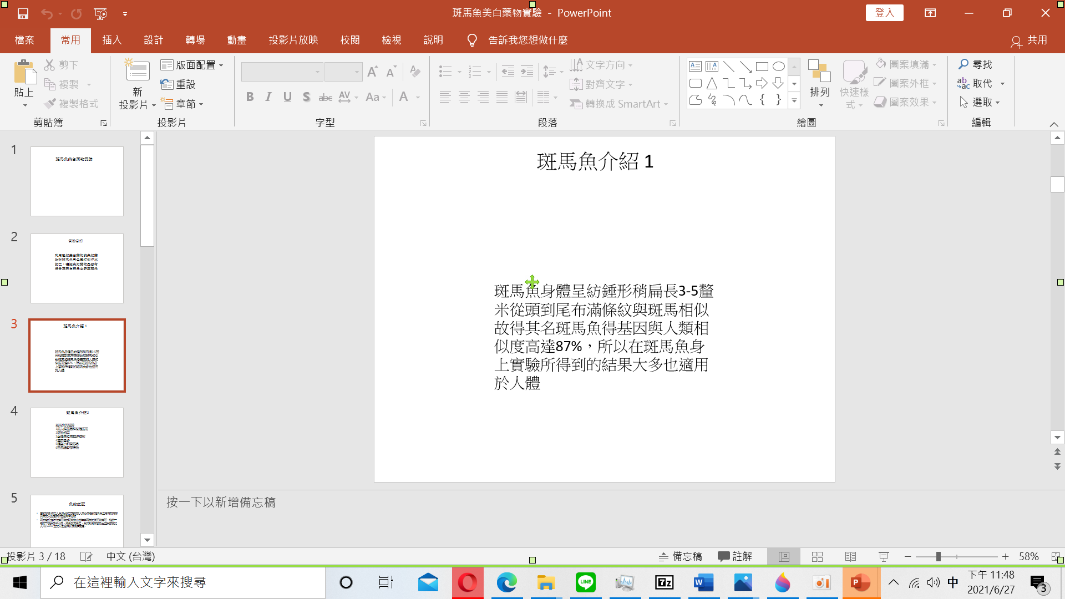The width and height of the screenshot is (1065, 599).
Task: Toggle Italic formatting
Action: (268, 97)
